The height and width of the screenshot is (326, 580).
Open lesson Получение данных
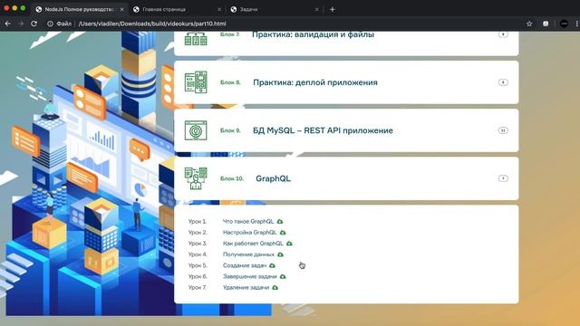(x=248, y=254)
